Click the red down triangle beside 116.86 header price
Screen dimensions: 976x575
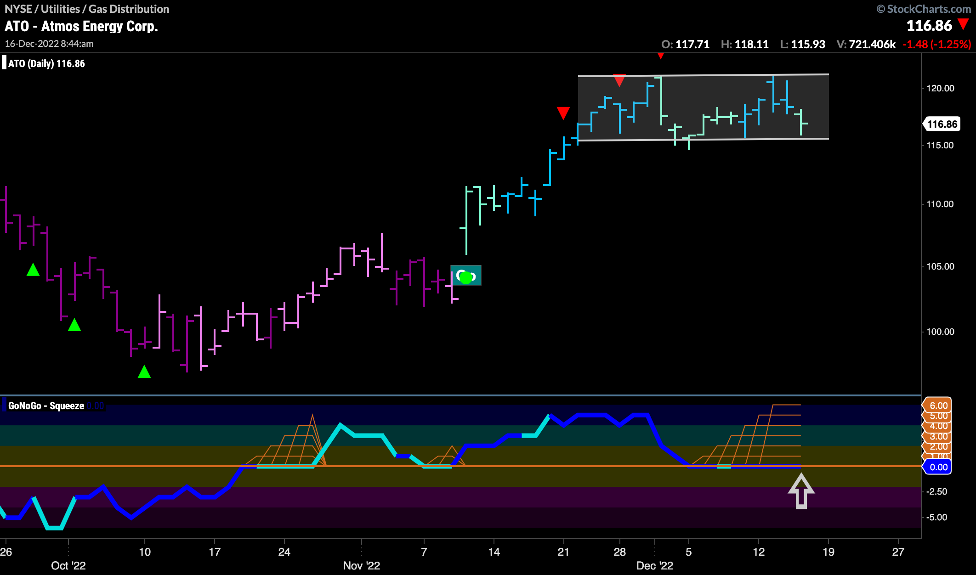[963, 24]
